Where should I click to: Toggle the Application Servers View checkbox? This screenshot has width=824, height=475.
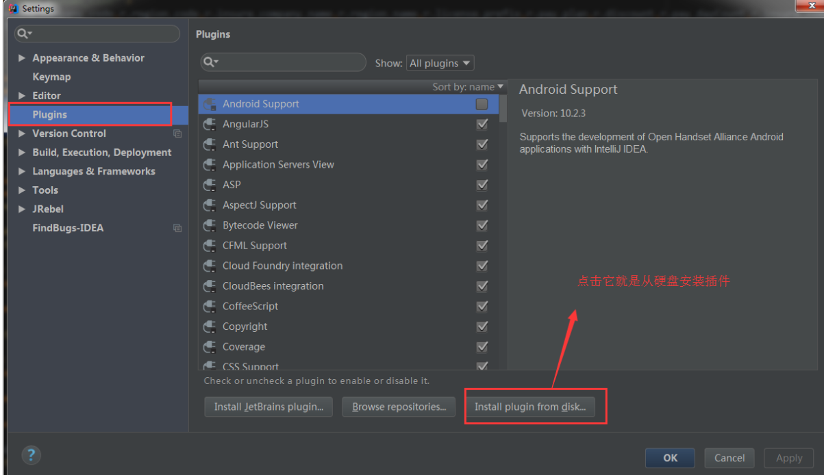coord(482,164)
